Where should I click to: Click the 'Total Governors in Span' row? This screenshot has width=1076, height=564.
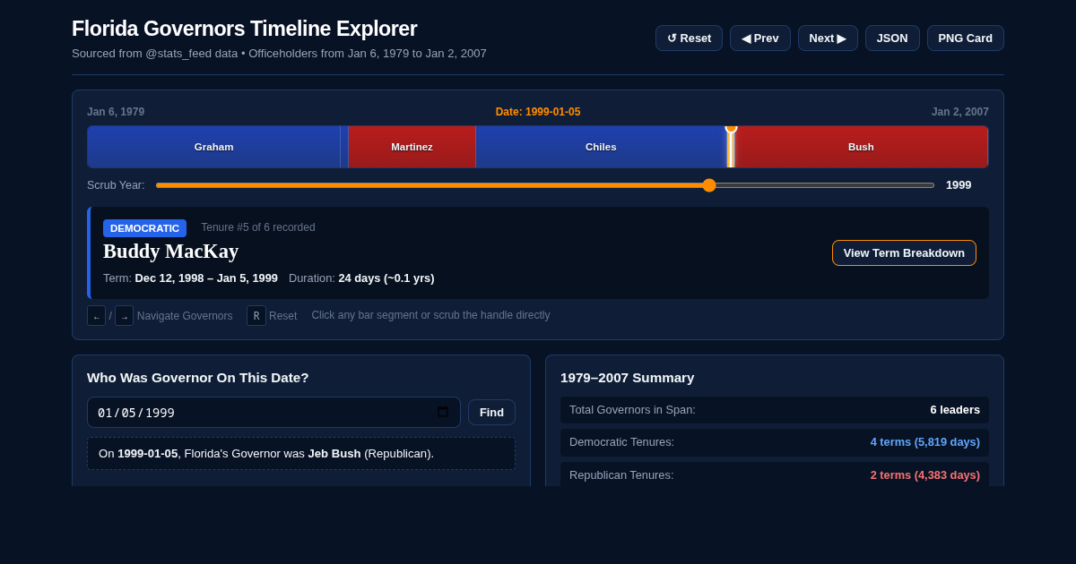pos(775,410)
